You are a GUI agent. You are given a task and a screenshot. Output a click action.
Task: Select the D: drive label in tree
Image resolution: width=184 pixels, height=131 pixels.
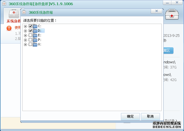pos(40,31)
